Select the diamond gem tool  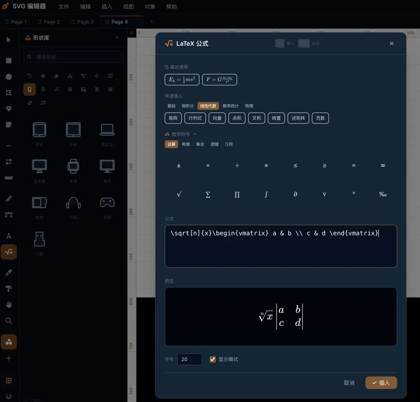tap(9, 109)
